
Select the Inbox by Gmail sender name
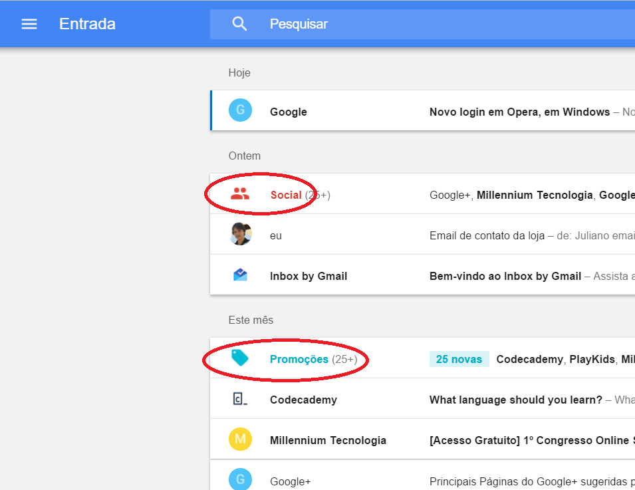tap(308, 276)
